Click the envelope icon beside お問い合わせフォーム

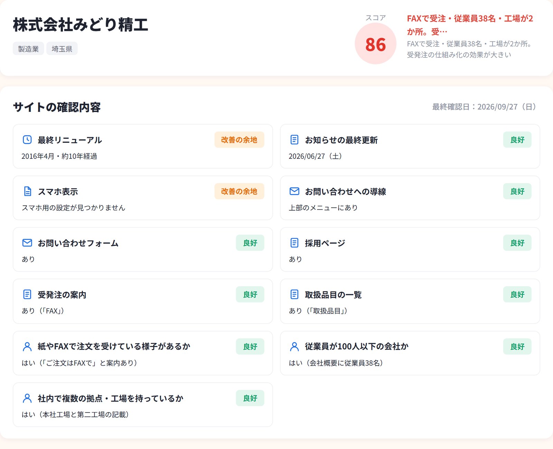click(27, 243)
